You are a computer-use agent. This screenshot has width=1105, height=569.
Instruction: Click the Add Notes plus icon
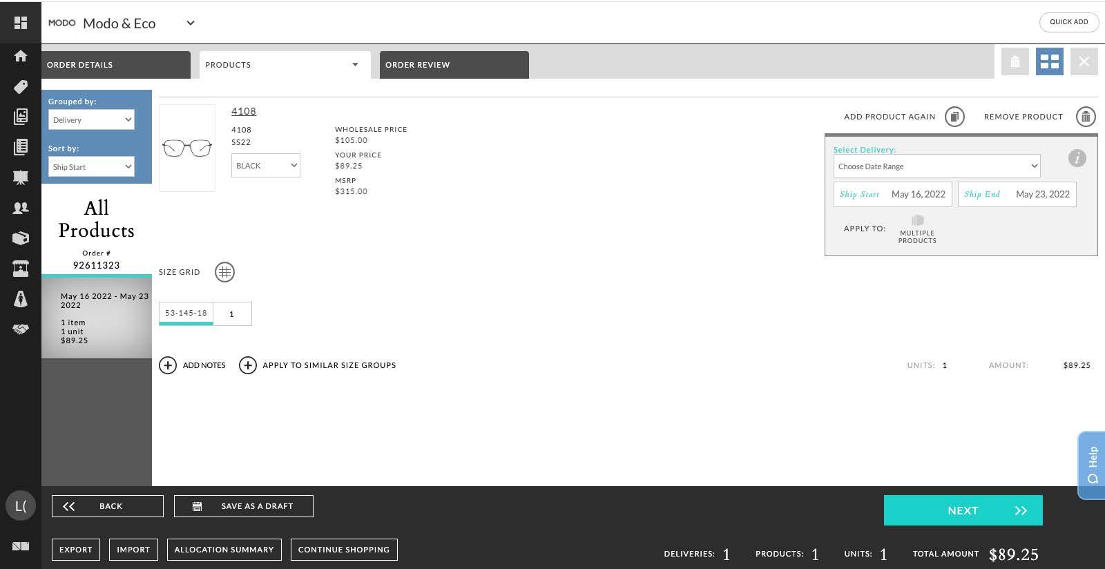tap(168, 365)
